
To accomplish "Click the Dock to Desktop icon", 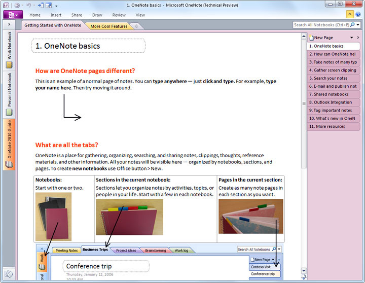I will tap(41, 5).
